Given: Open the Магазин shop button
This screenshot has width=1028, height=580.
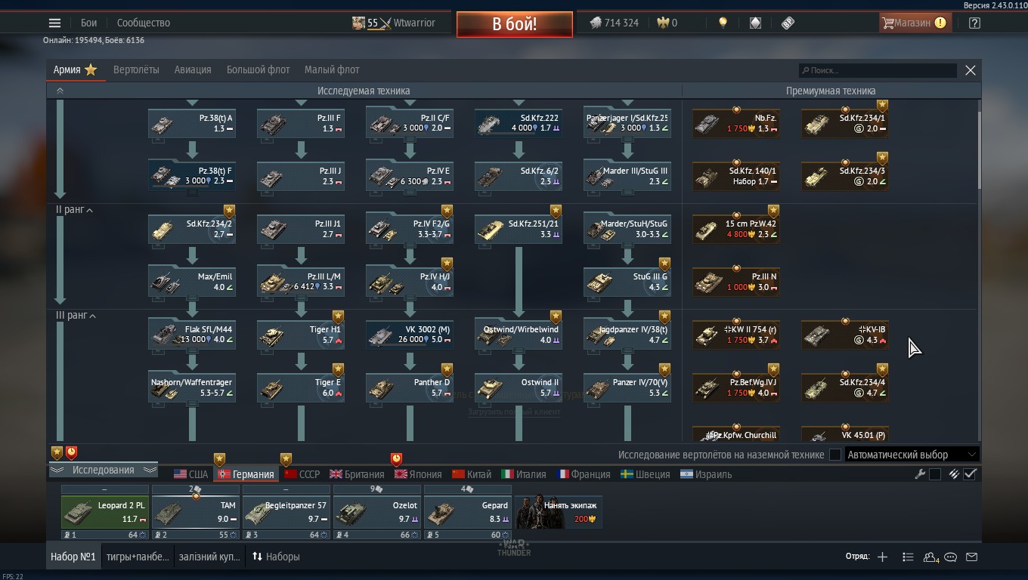Looking at the screenshot, I should [x=914, y=23].
